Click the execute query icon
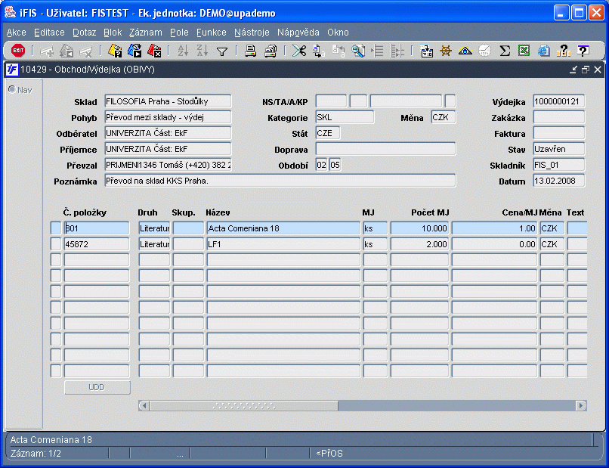The width and height of the screenshot is (609, 468). coord(134,51)
